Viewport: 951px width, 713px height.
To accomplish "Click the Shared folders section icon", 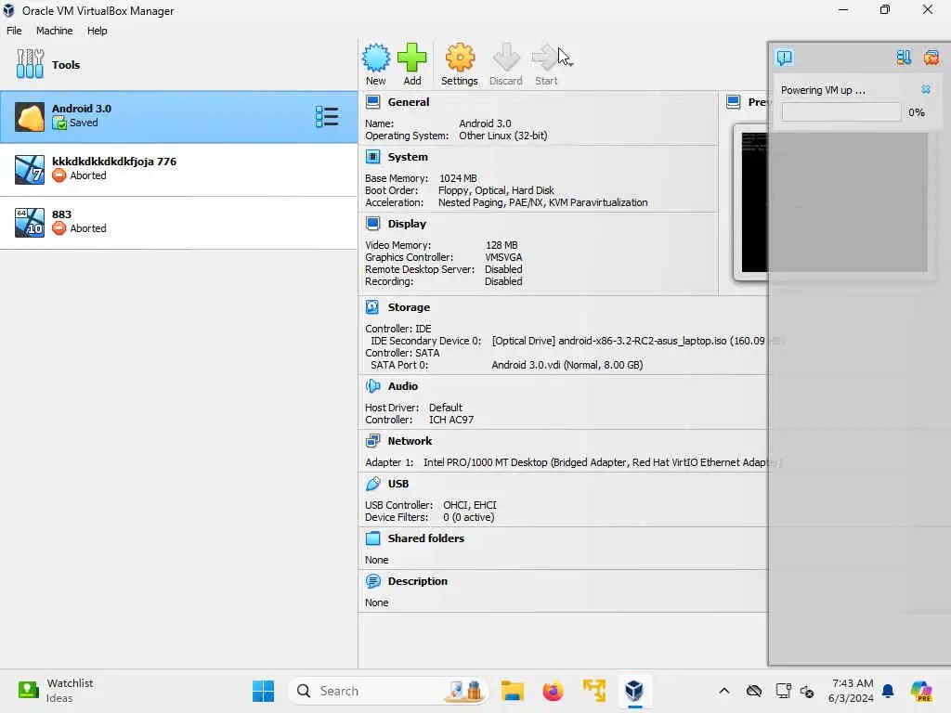I will coord(372,538).
